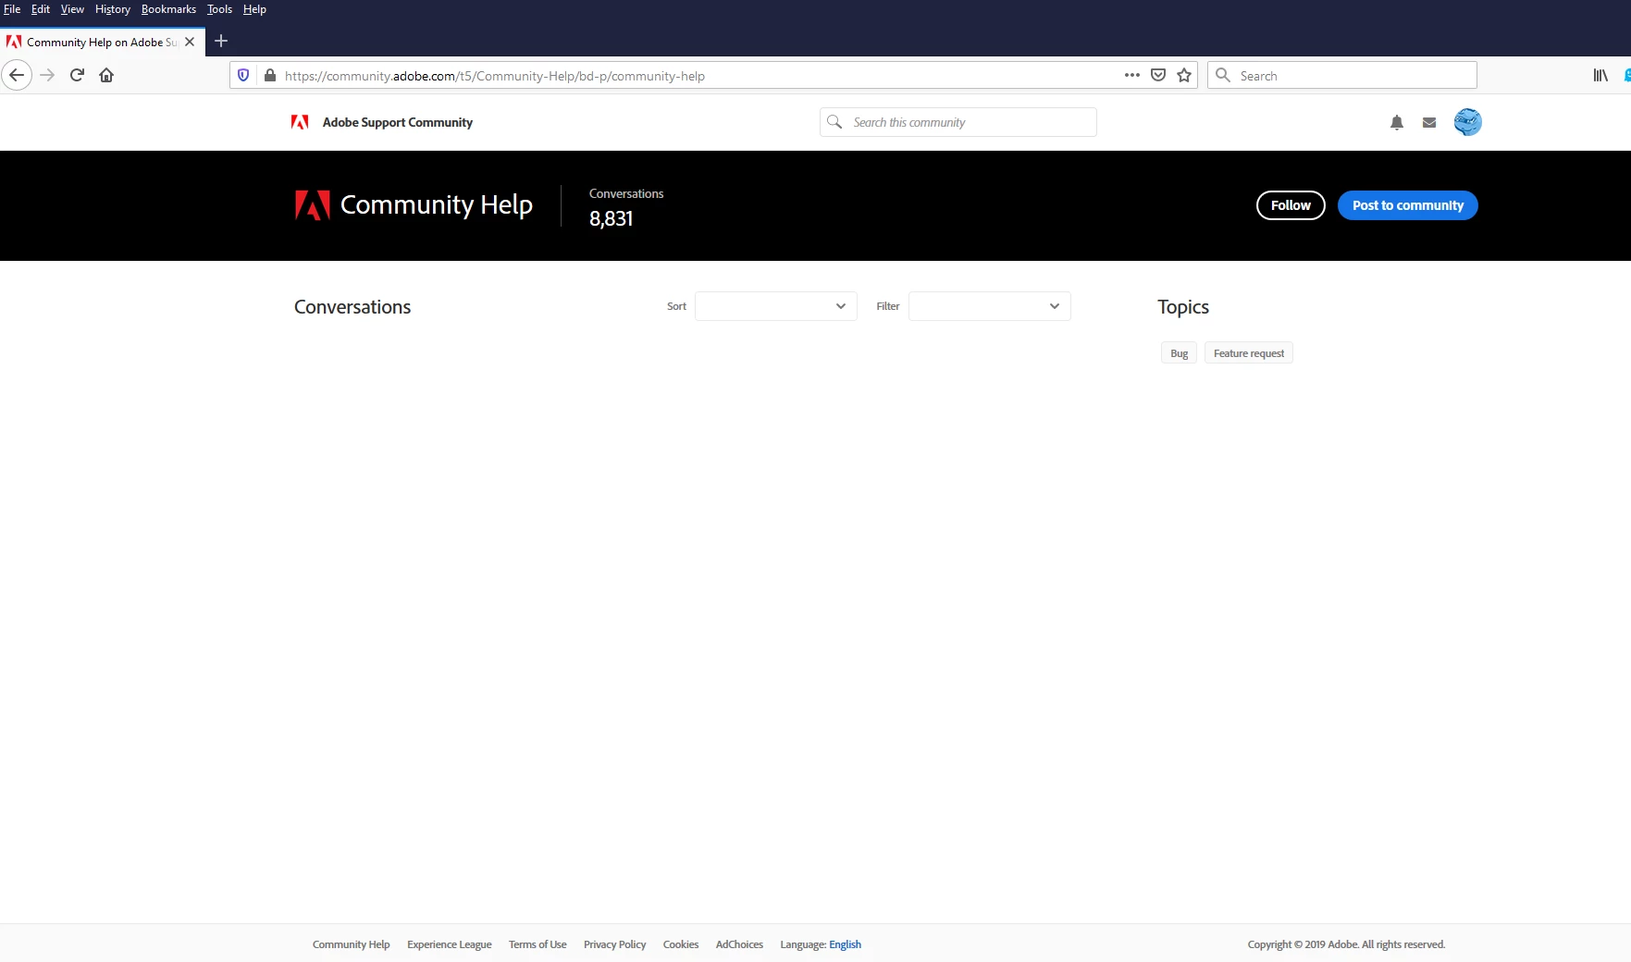Click Community Help banner title
The height and width of the screenshot is (962, 1631).
coord(436,204)
